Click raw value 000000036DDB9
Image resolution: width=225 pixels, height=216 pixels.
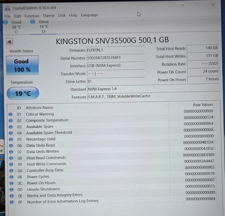coord(198,155)
